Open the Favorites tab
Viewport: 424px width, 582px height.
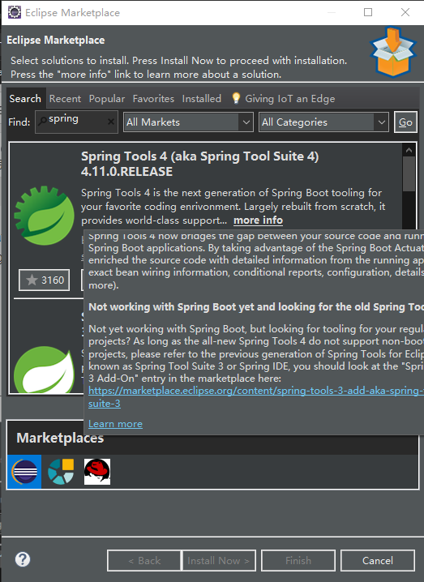(x=153, y=98)
